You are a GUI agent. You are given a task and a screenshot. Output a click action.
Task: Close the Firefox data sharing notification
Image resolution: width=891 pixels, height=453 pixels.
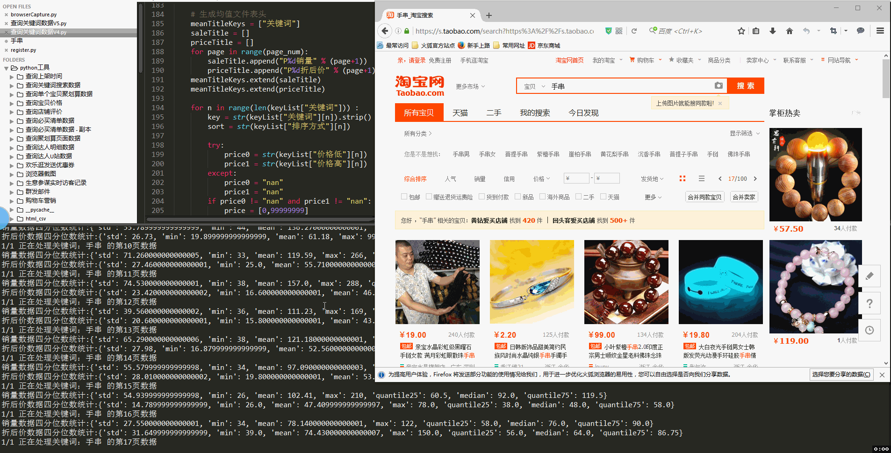click(x=882, y=375)
